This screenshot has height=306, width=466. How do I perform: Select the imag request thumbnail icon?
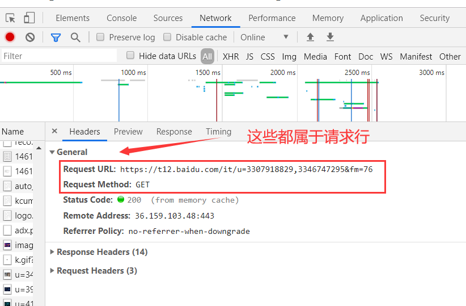(x=7, y=245)
